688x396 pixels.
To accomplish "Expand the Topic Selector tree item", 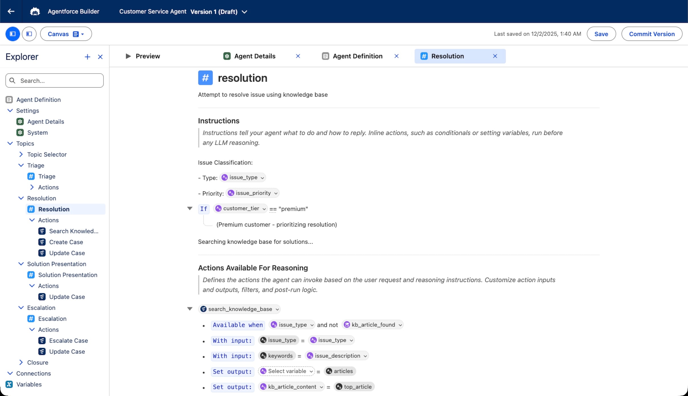I will (21, 154).
